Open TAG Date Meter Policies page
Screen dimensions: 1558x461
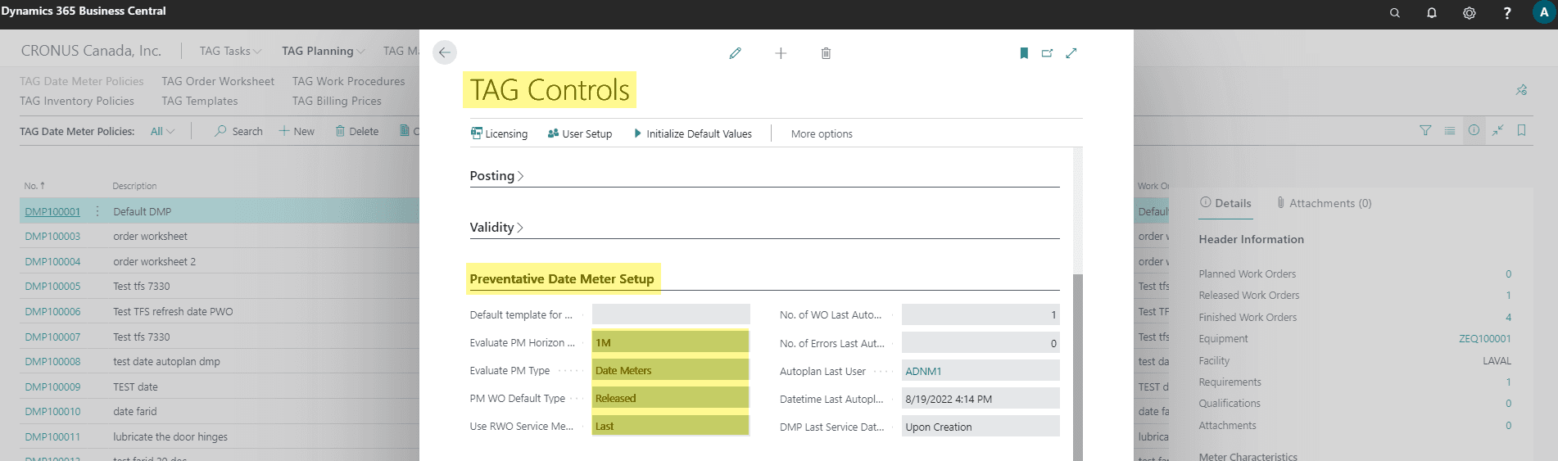coord(82,81)
